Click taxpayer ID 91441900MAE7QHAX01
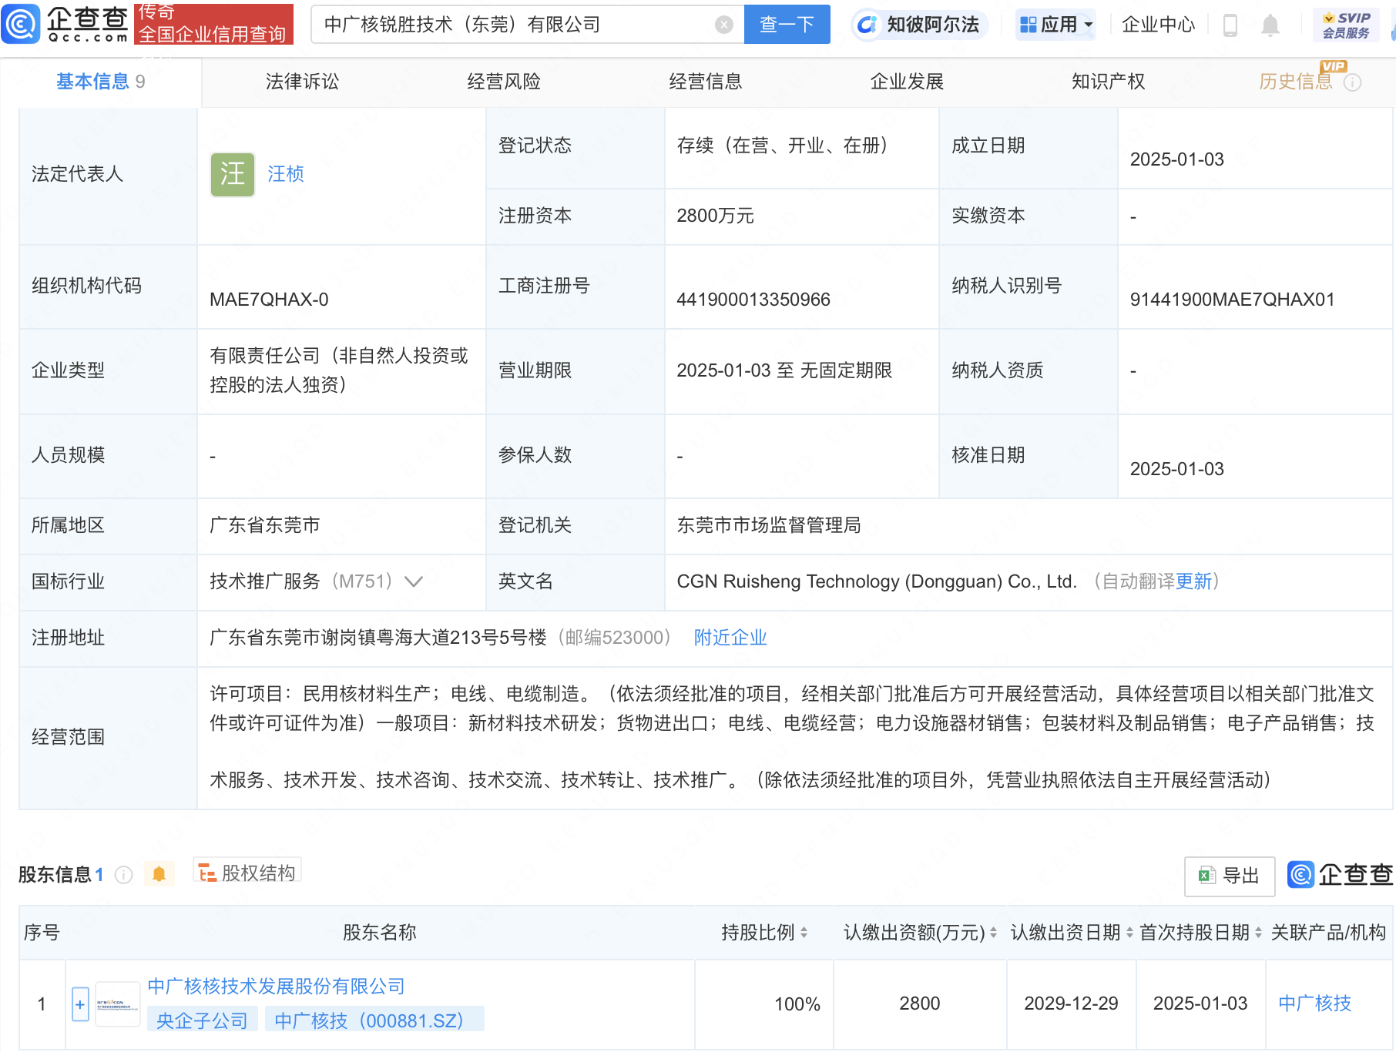Screen dimensions: 1396x1052 (x=1232, y=300)
